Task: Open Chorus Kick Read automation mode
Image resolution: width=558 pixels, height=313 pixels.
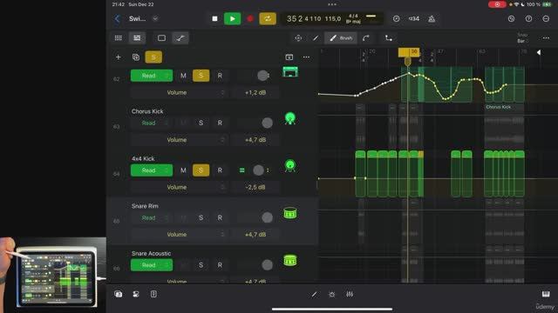Action: pyautogui.click(x=152, y=123)
